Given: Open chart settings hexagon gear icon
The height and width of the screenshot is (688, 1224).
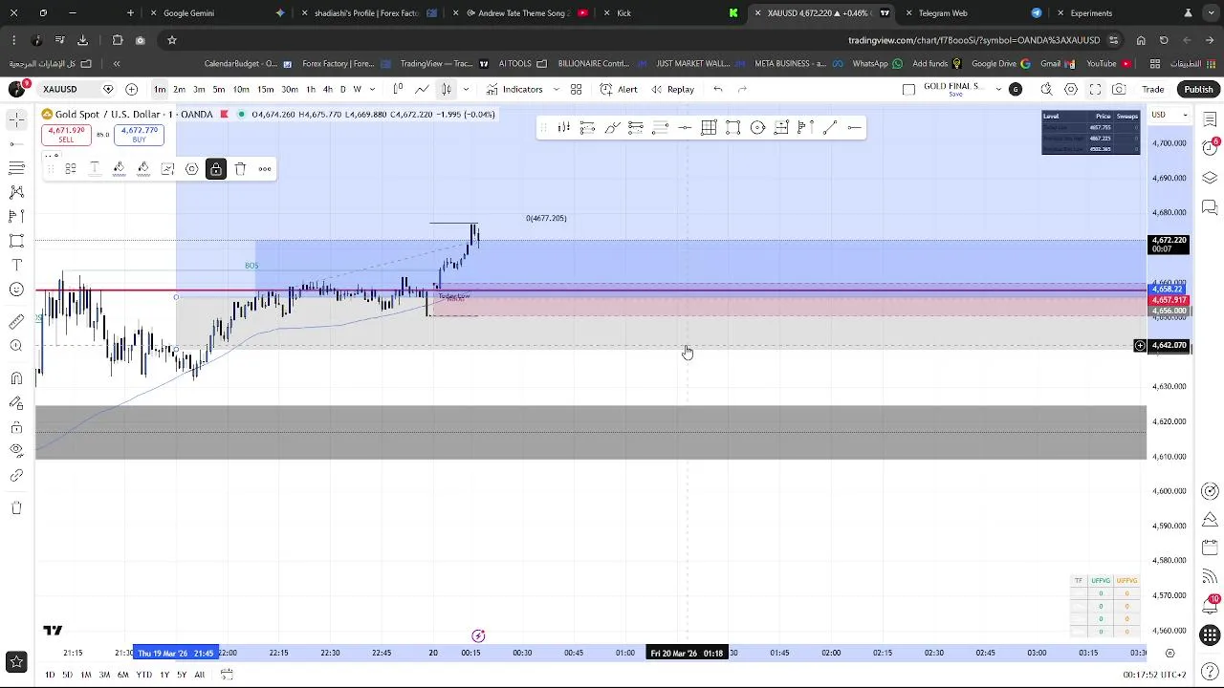Looking at the screenshot, I should (1071, 89).
